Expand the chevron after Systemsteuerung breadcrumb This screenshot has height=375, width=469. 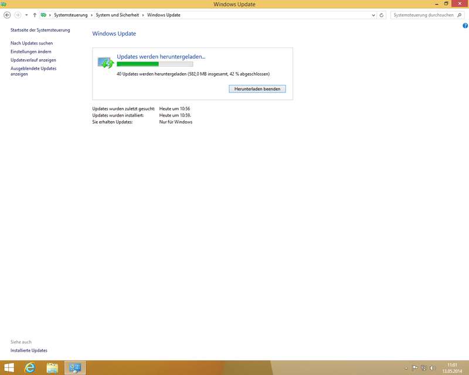pos(92,15)
